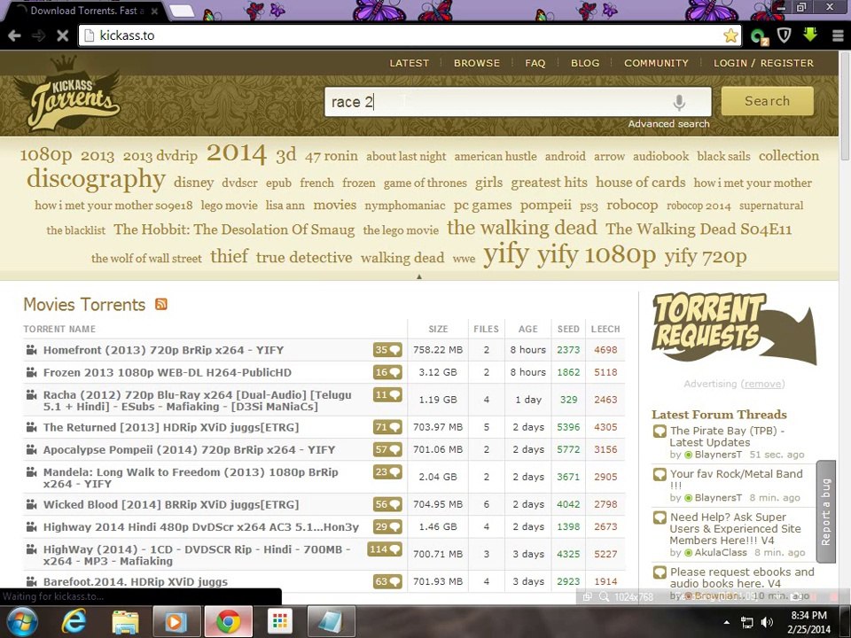Click LOGIN / REGISTER
The width and height of the screenshot is (851, 638).
763,63
